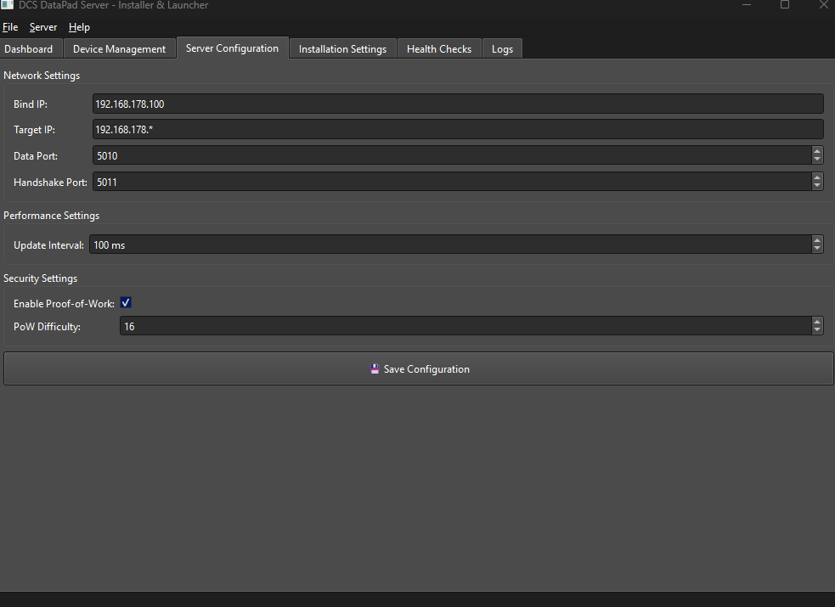Go to the Health Checks tab

click(x=439, y=49)
